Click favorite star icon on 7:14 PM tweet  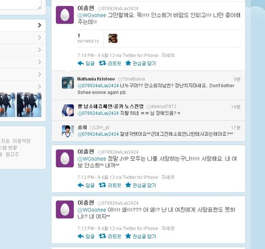pos(128,63)
